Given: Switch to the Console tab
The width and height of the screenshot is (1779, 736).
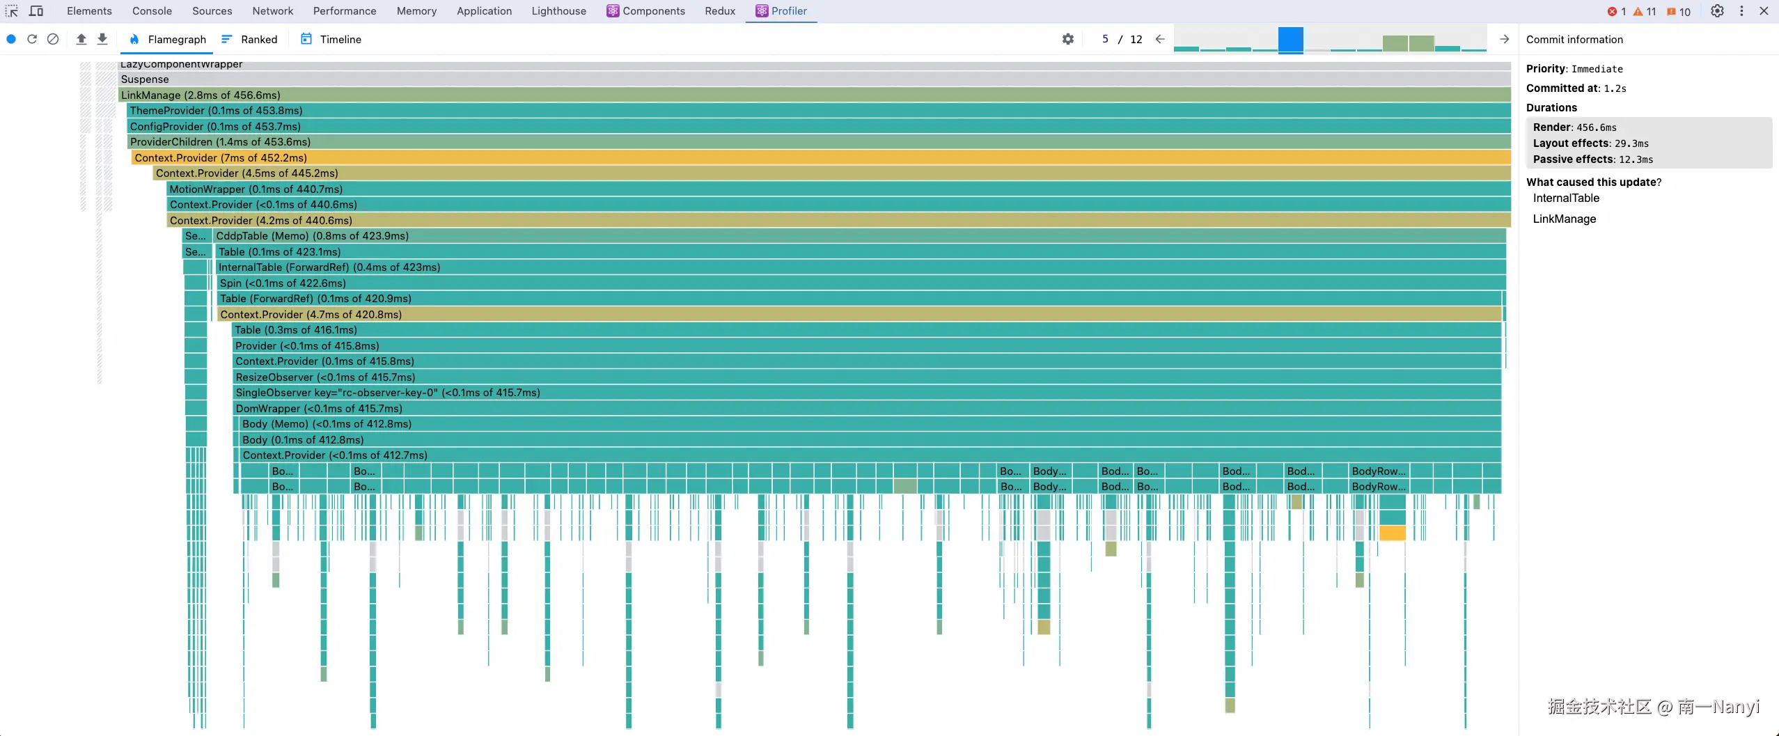Looking at the screenshot, I should pos(152,11).
